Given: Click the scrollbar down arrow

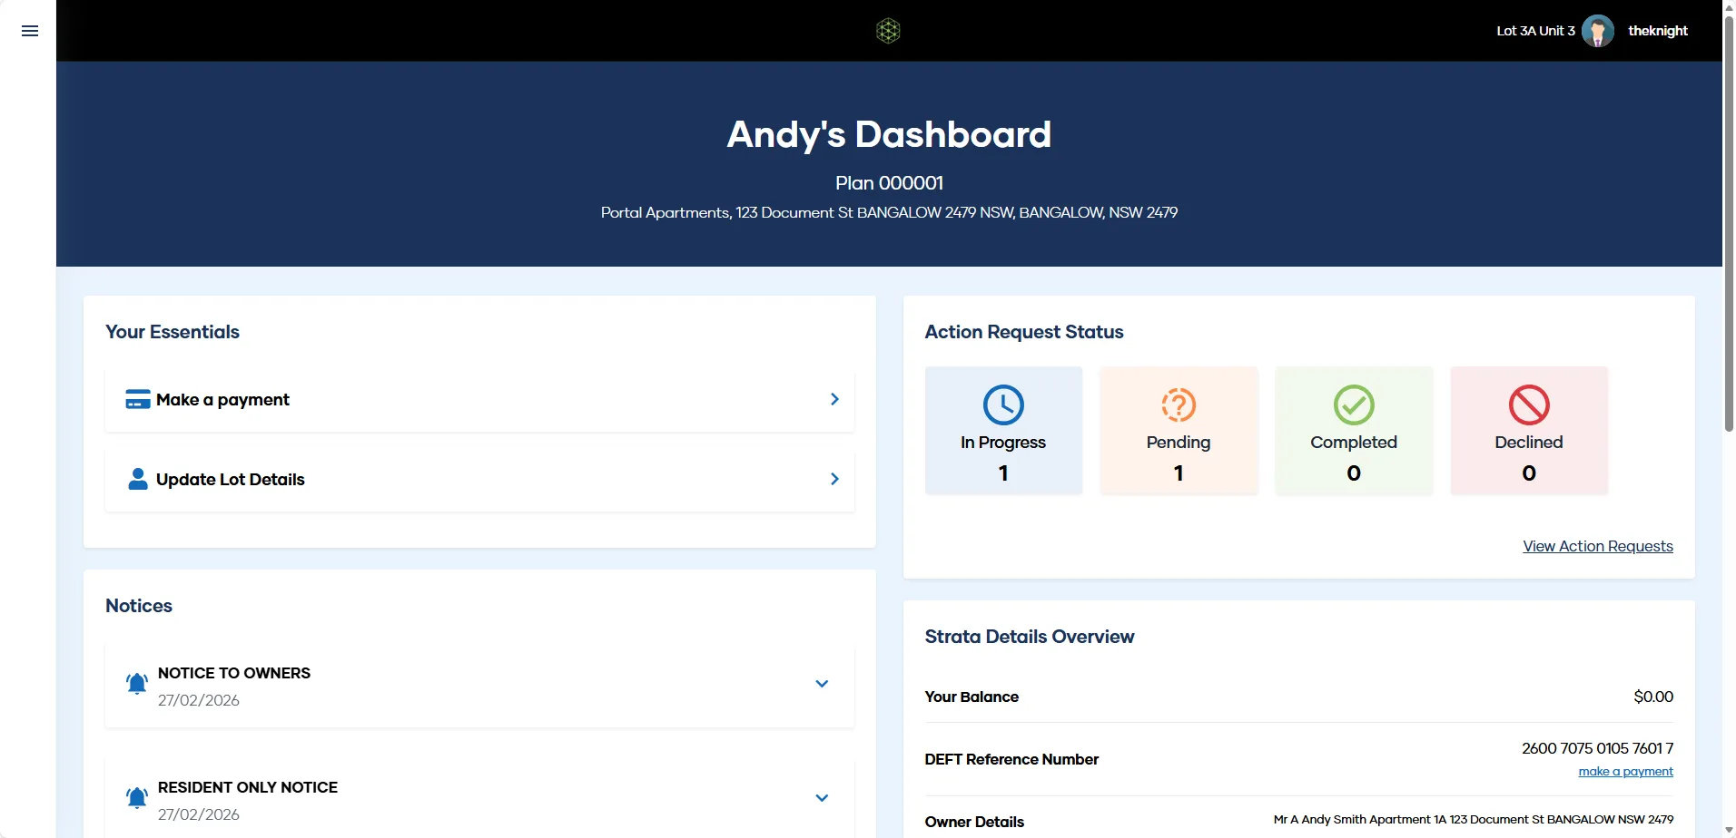Looking at the screenshot, I should coord(1729,830).
